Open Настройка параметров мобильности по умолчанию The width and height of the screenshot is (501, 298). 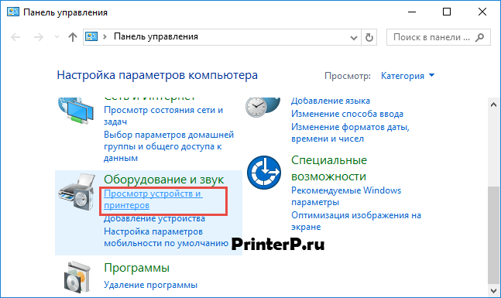(x=166, y=238)
